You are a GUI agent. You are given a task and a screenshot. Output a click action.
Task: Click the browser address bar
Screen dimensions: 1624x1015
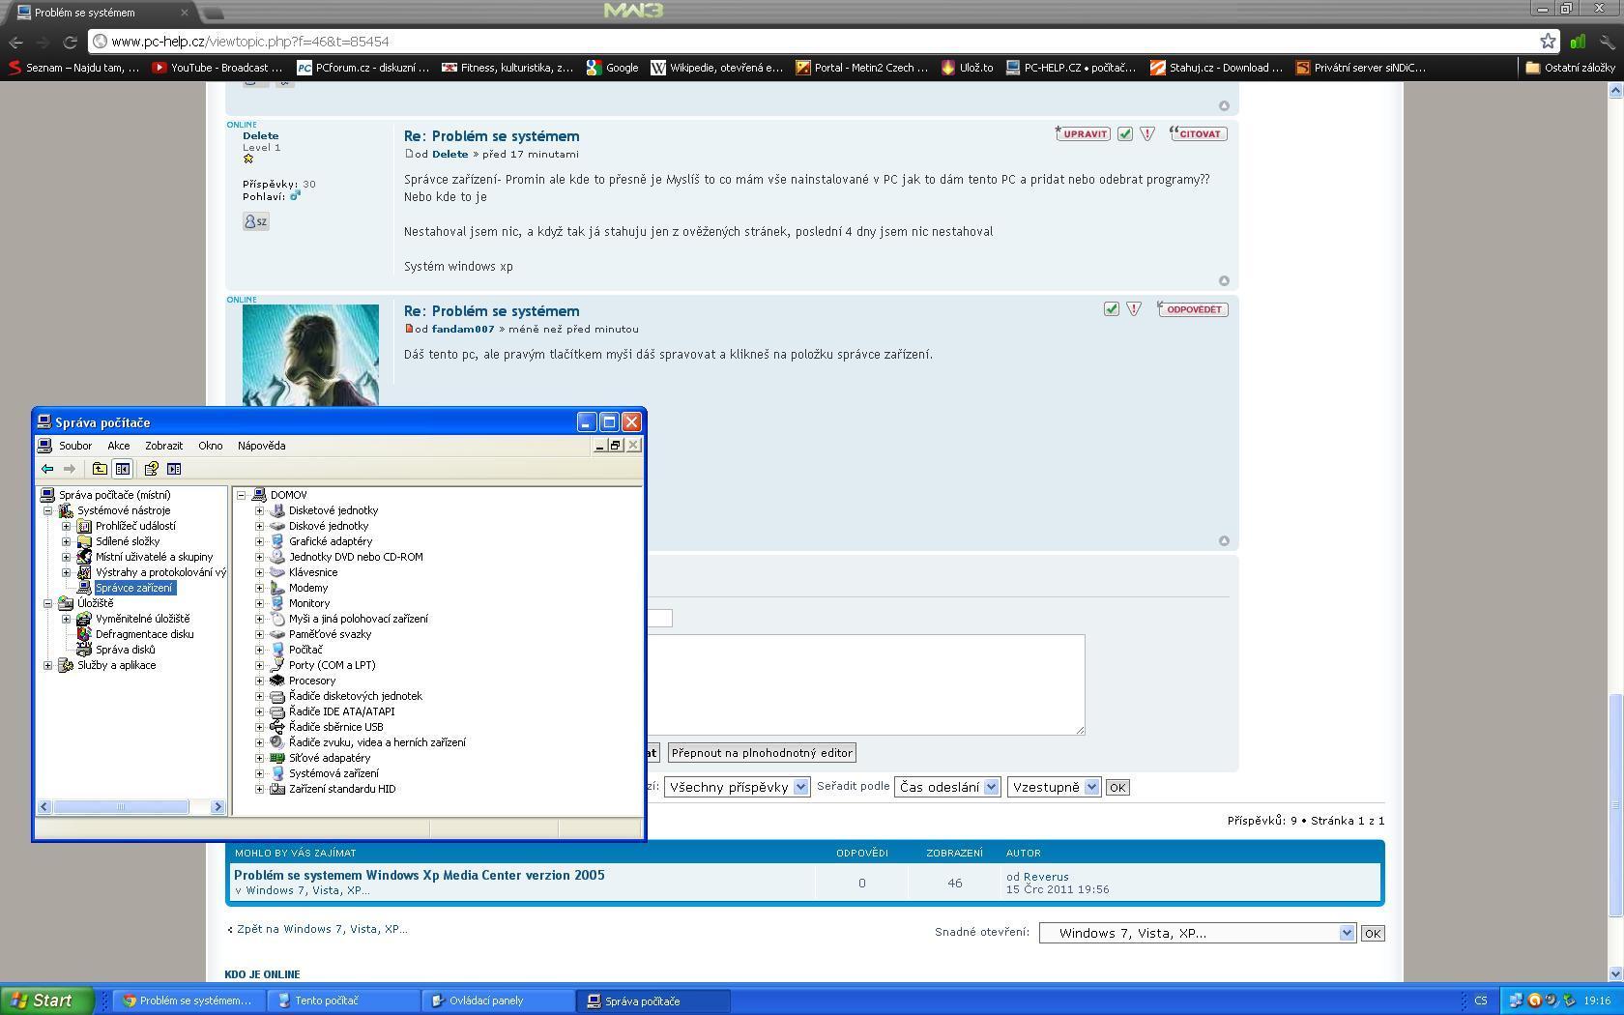[812, 42]
